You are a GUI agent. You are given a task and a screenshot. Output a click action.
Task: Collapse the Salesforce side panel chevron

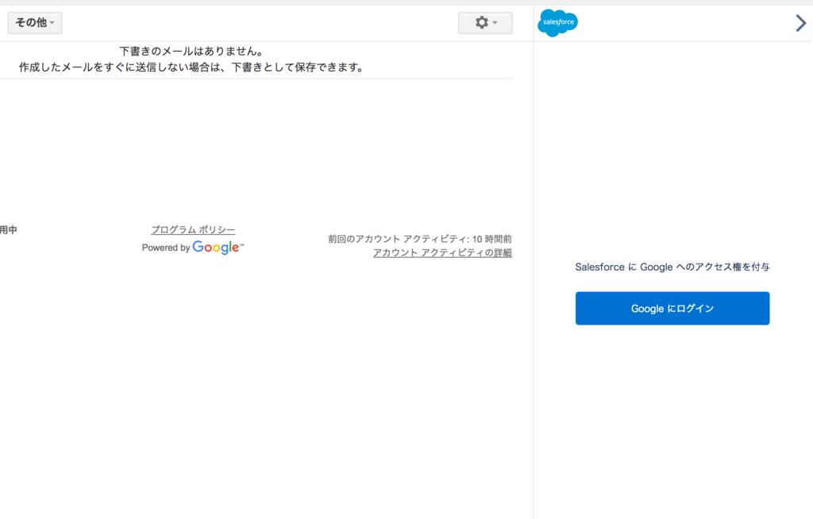(x=801, y=23)
